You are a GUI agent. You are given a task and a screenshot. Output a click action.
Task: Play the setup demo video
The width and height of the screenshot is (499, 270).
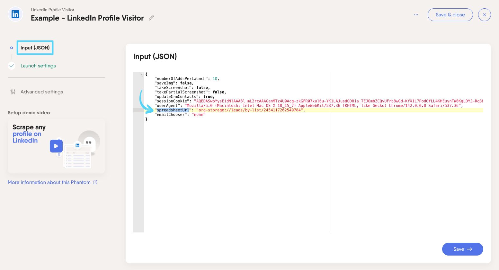coord(56,146)
